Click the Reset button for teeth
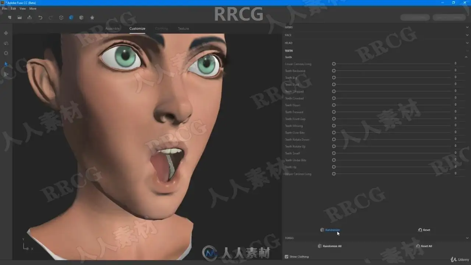The height and width of the screenshot is (265, 471). (x=424, y=230)
